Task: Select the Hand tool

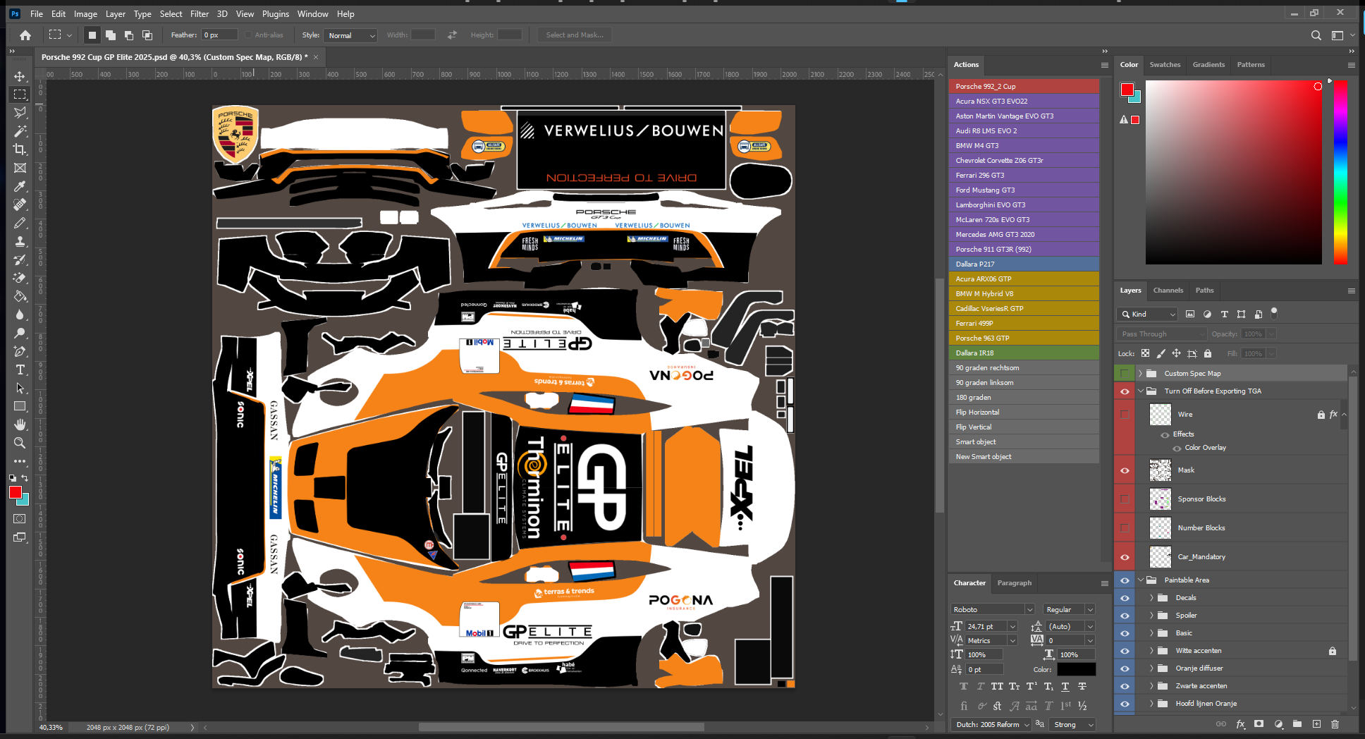Action: pyautogui.click(x=20, y=425)
